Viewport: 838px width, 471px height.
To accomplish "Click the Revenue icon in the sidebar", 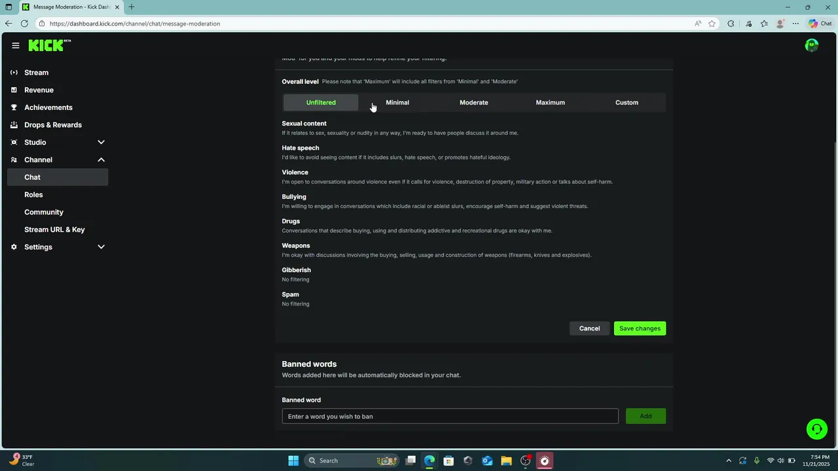I will (14, 90).
